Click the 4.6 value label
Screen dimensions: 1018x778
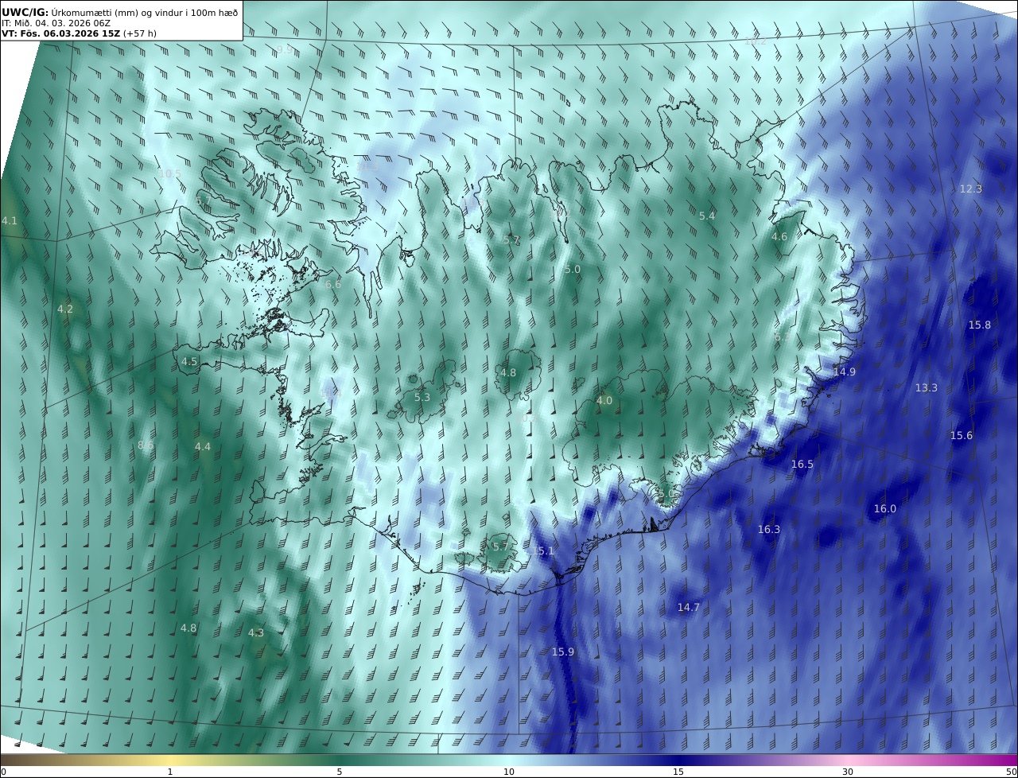click(x=779, y=237)
